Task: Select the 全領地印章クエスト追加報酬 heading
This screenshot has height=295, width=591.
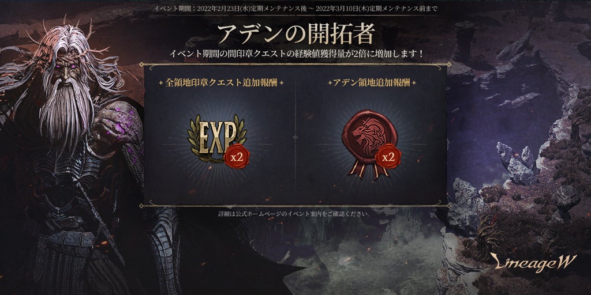Action: [221, 83]
